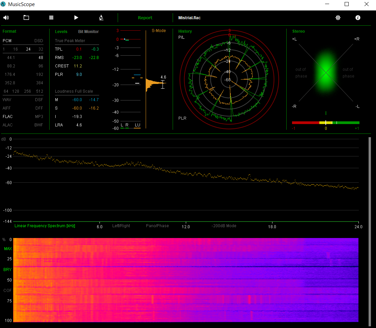Click the True Peak Meter heading
The image size is (376, 328).
click(70, 41)
